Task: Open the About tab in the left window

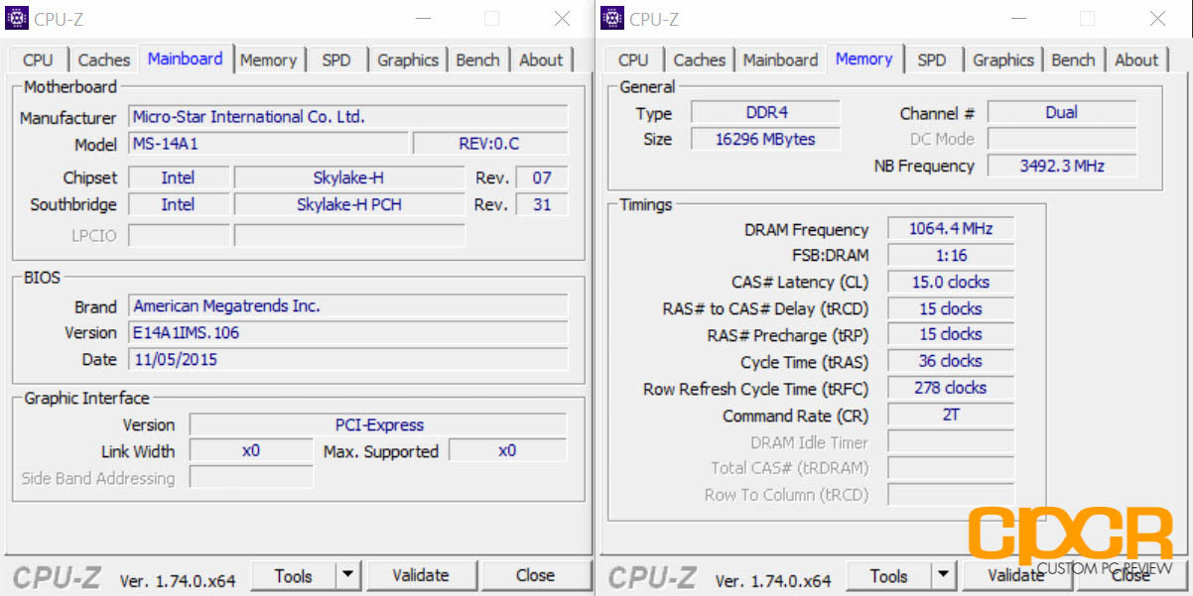Action: [x=541, y=60]
